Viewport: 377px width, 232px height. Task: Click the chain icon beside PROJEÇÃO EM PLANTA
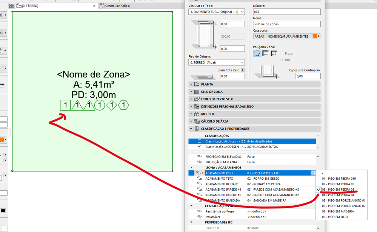point(199,162)
